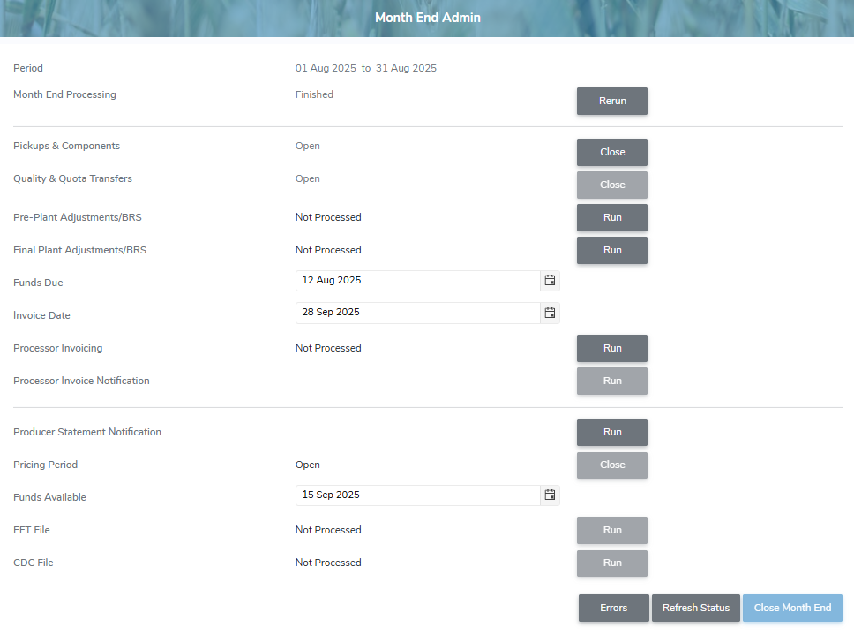Run Final Plant Adjustments/BRS
854x635 pixels.
click(x=611, y=250)
